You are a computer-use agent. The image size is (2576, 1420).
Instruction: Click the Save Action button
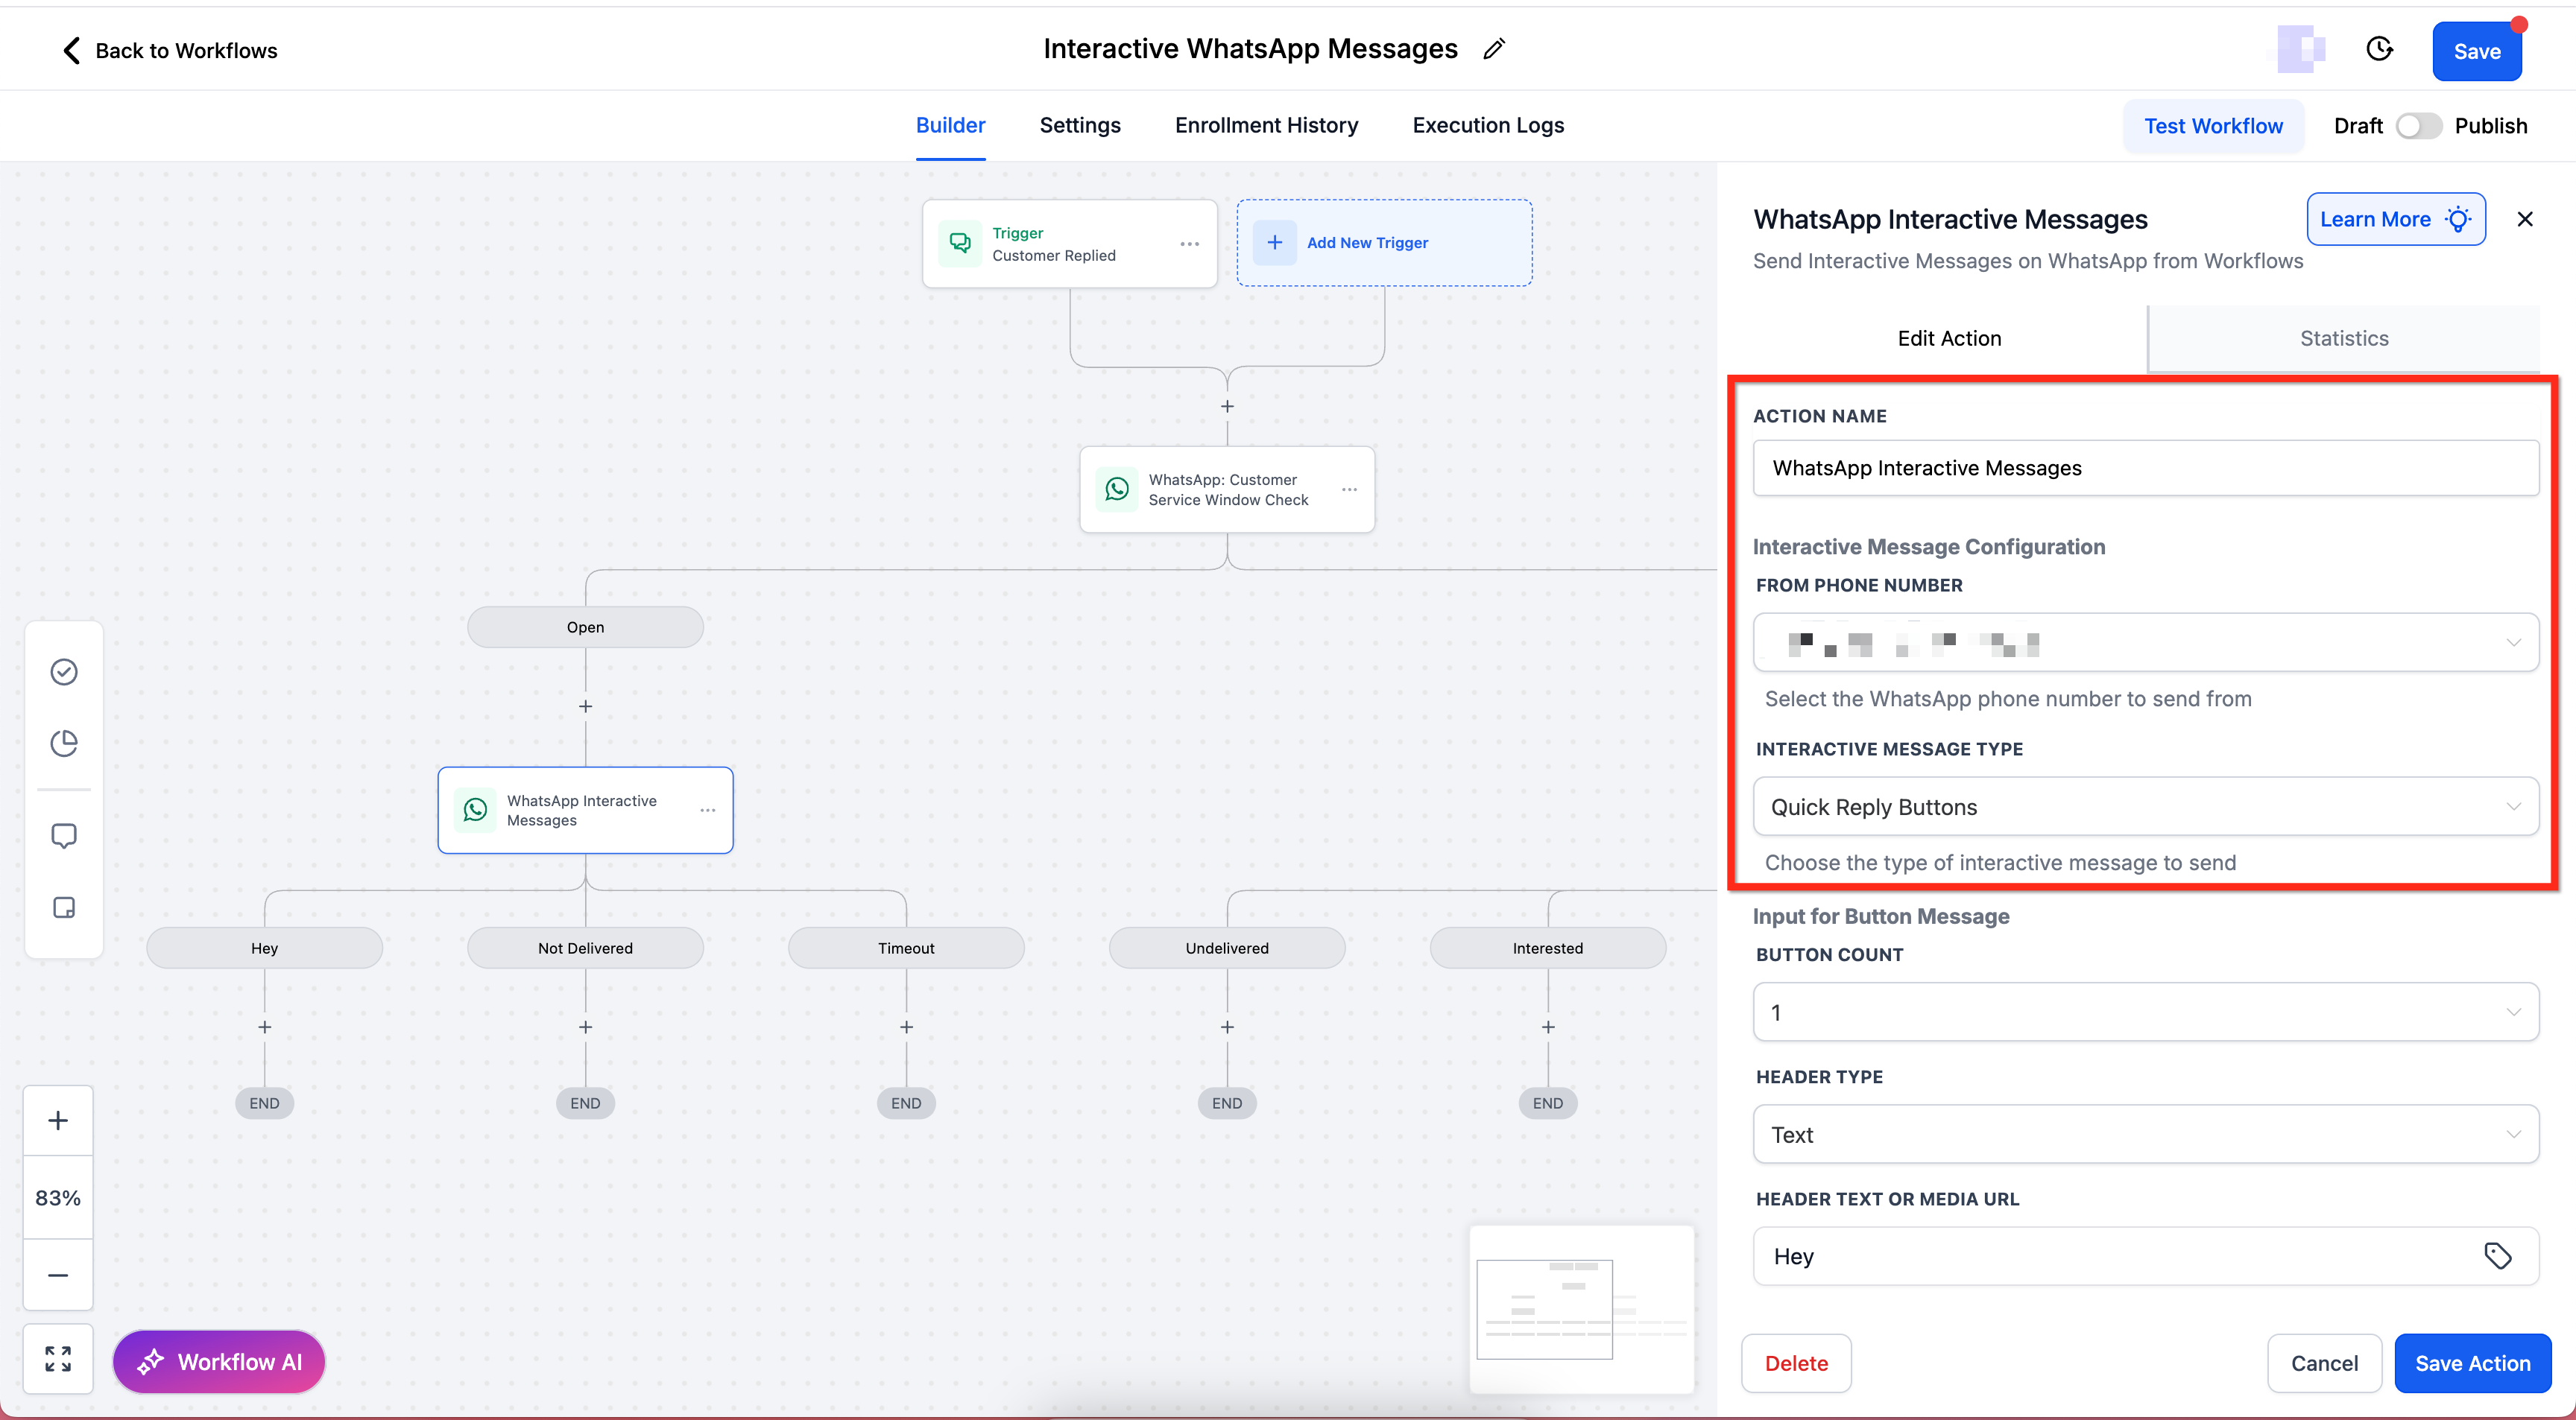tap(2471, 1363)
